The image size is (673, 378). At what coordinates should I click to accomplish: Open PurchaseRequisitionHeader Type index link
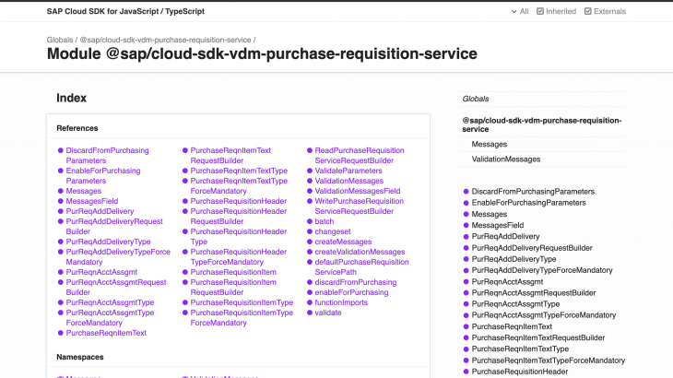pos(238,236)
